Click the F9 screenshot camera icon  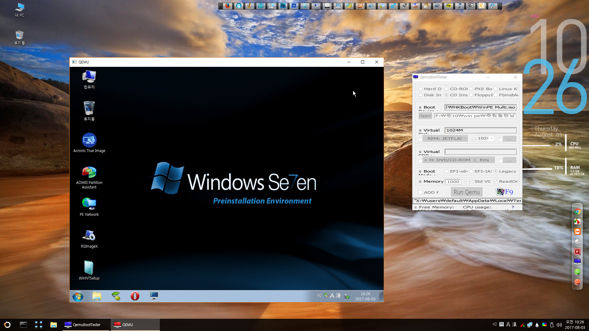[x=504, y=192]
